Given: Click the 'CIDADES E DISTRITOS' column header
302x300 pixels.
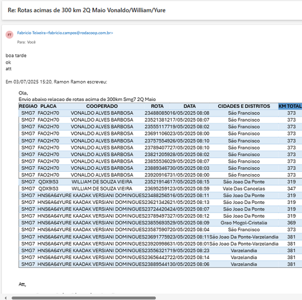Looking at the screenshot, I should coord(244,106).
